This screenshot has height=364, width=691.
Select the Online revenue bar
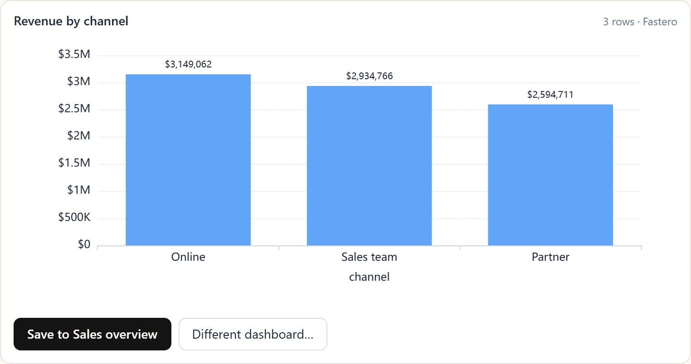click(x=188, y=160)
